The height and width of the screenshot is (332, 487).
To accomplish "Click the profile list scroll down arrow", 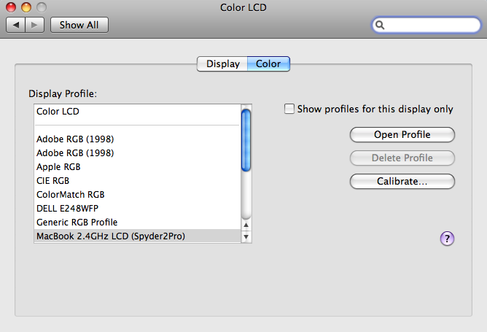I will click(246, 236).
